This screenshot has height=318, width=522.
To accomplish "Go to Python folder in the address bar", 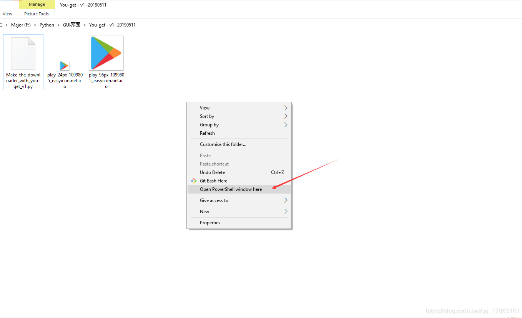I will coord(47,25).
